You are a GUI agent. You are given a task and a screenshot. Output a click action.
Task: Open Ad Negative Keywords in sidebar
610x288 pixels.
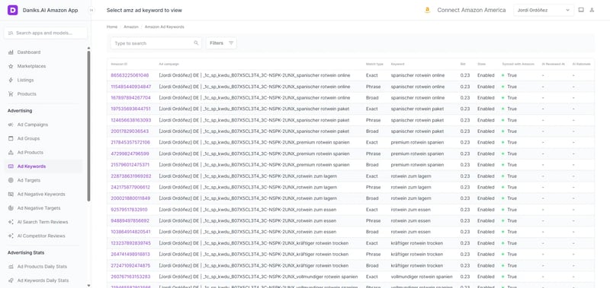[x=41, y=195]
